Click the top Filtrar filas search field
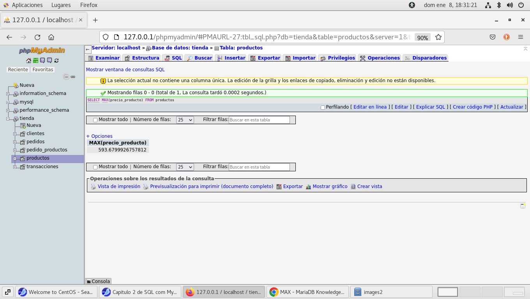 coord(259,120)
